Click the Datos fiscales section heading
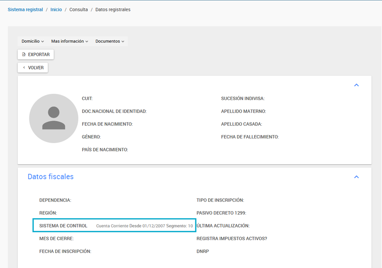Screen dimensions: 382x268 51,177
